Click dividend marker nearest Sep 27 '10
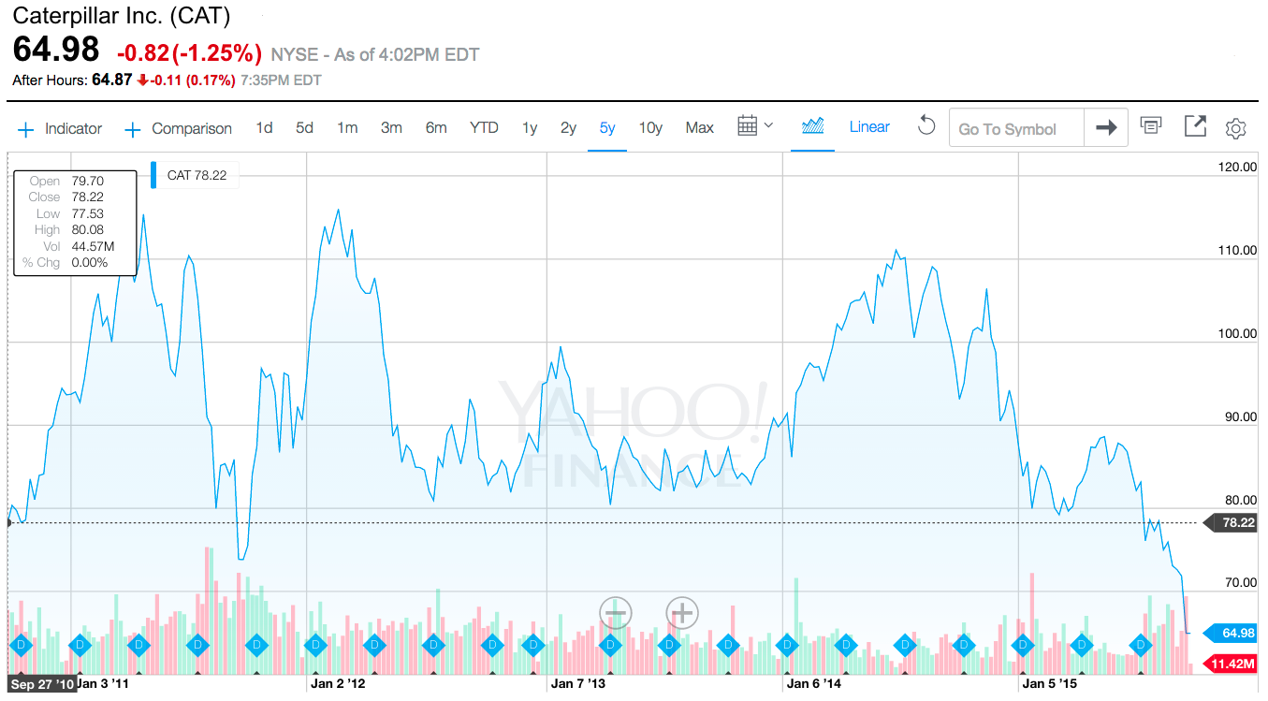 point(20,645)
